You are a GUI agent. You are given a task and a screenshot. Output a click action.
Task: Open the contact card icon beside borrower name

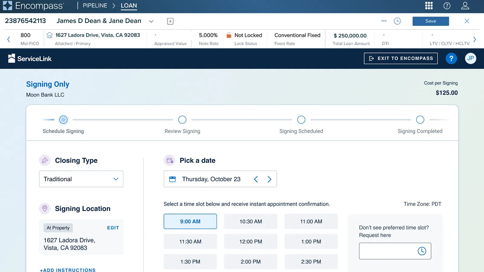tap(170, 21)
